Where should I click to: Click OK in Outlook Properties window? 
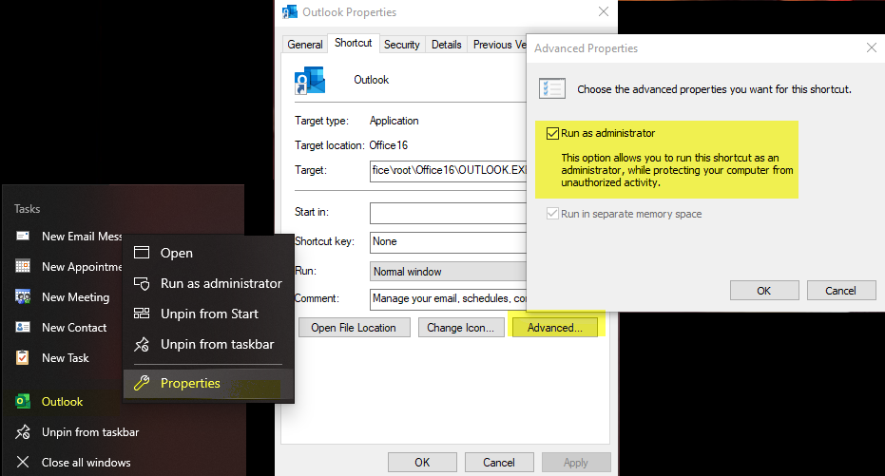[x=422, y=463]
